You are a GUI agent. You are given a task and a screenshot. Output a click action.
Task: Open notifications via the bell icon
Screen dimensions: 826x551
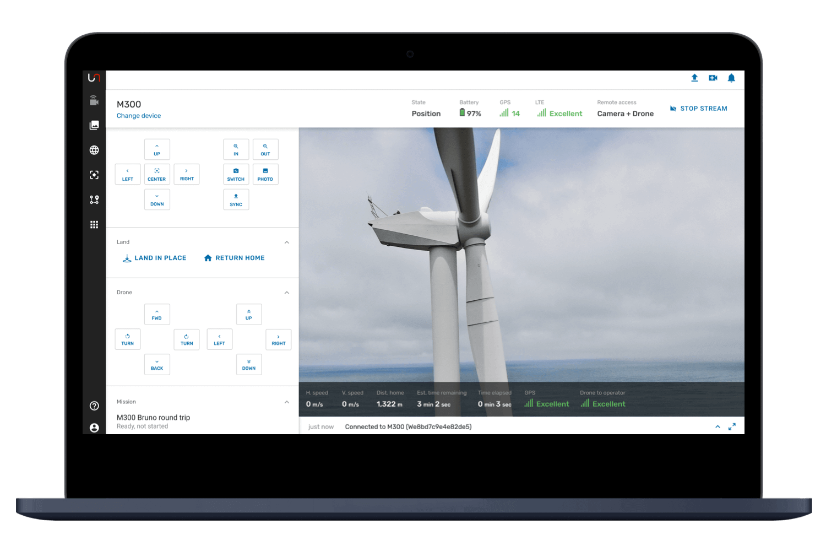click(x=731, y=78)
